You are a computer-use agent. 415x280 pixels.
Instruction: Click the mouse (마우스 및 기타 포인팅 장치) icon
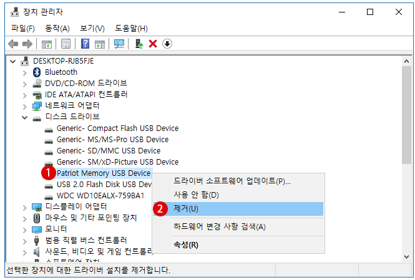[x=37, y=218]
